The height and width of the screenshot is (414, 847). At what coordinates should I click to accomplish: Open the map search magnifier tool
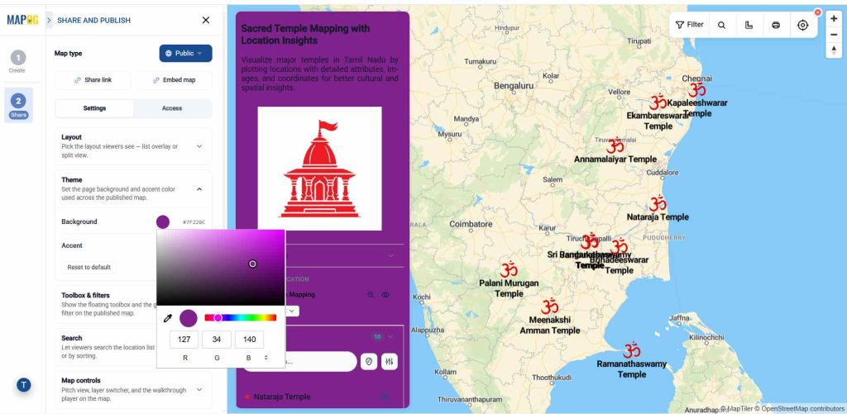click(x=721, y=25)
